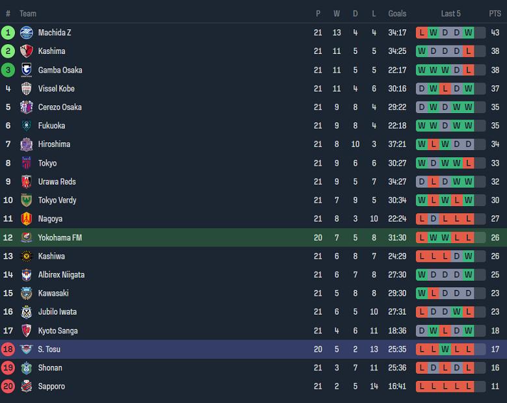Sort standings by Goals column header

coord(397,14)
